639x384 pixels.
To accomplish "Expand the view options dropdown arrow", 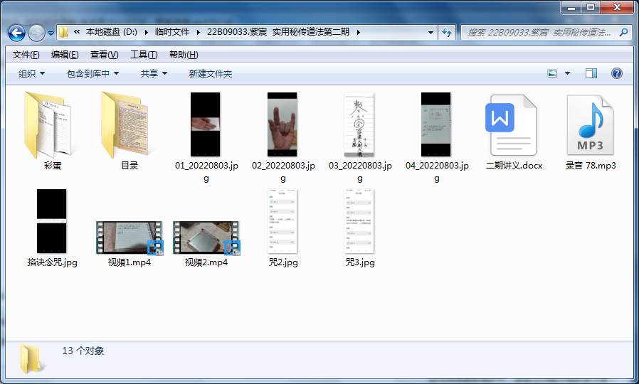I will [567, 73].
